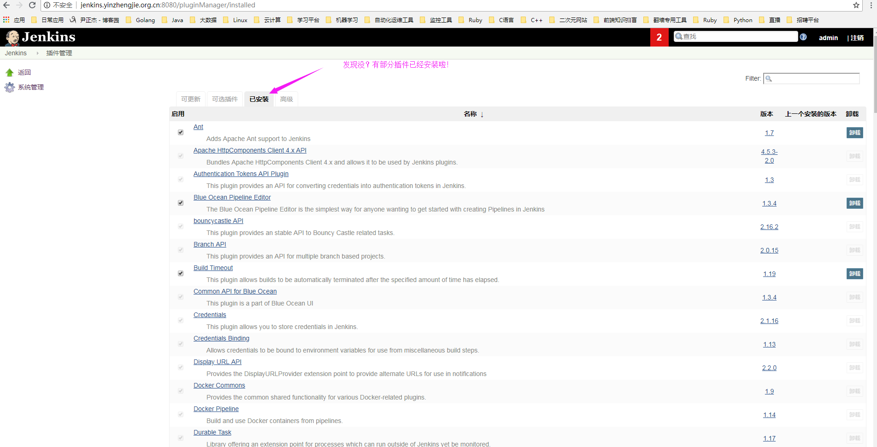This screenshot has width=877, height=447.
Task: Click the browser back arrow
Action: [6, 5]
